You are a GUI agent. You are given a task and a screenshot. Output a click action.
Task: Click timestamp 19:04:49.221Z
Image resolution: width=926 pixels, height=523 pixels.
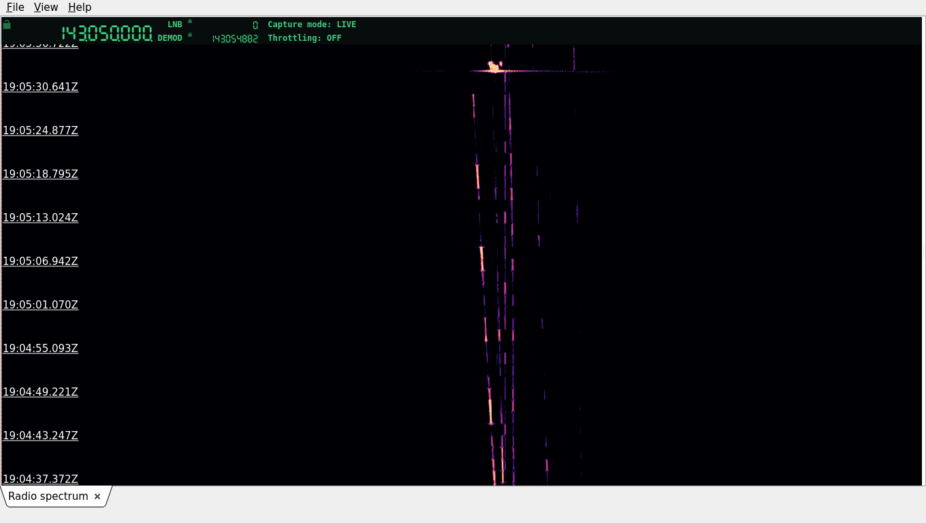[40, 392]
